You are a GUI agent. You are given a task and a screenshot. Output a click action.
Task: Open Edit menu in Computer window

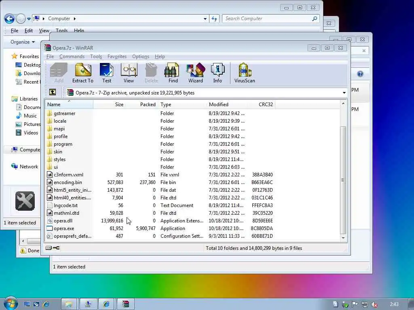click(x=29, y=31)
